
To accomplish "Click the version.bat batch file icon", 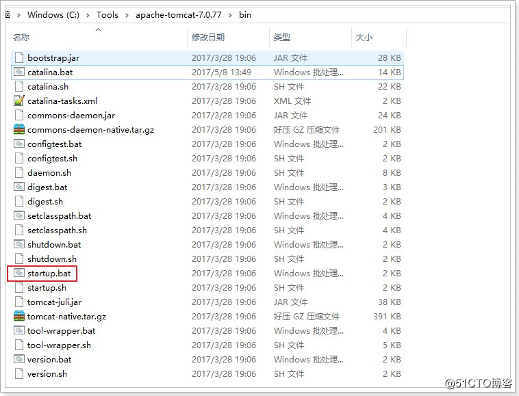I will click(x=19, y=359).
